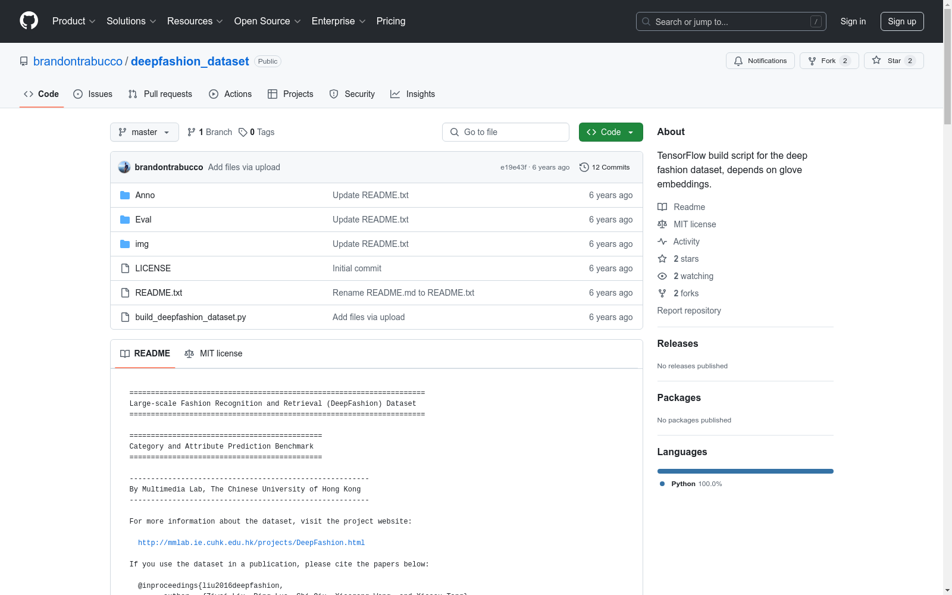Screen dimensions: 952x595
Task: Click Sign in
Action: pyautogui.click(x=853, y=21)
